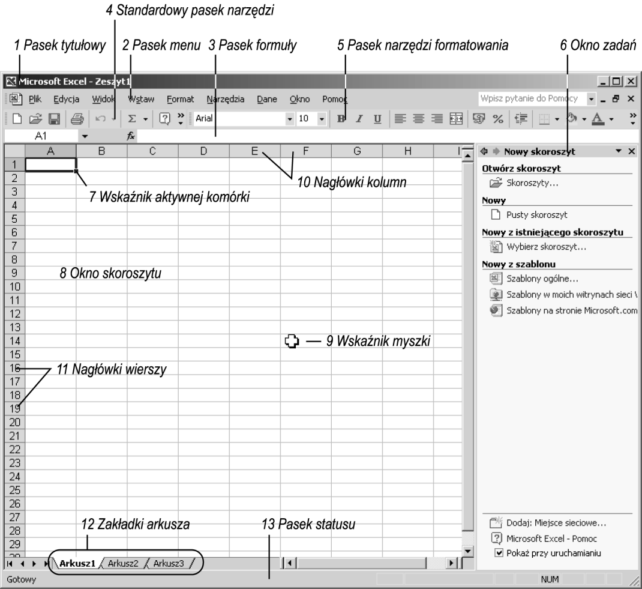The image size is (642, 589).
Task: Toggle the Pokaż przy uruchamianiu checkbox
Action: pyautogui.click(x=499, y=553)
